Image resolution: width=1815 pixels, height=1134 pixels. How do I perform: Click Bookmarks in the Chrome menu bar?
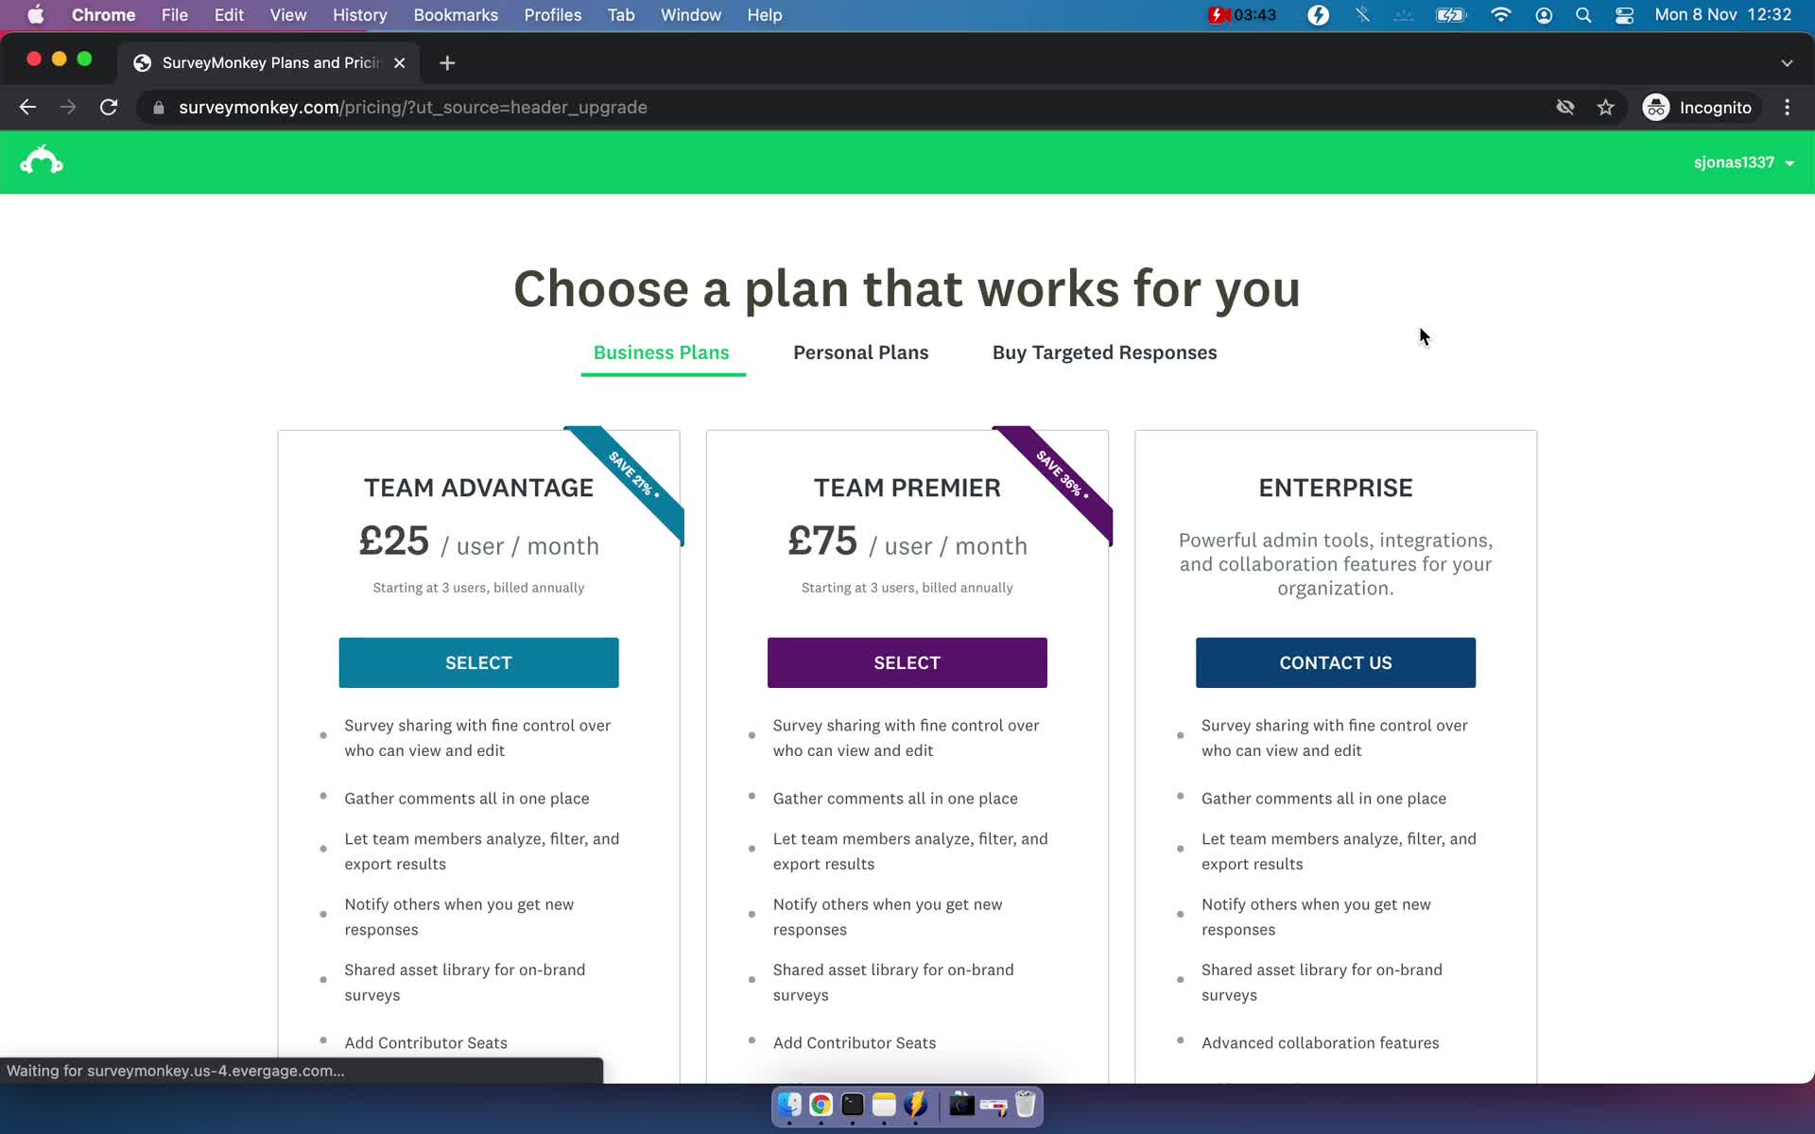point(456,14)
